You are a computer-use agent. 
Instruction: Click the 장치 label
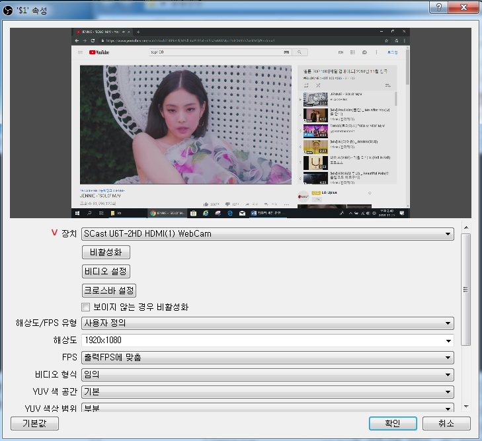tap(69, 233)
